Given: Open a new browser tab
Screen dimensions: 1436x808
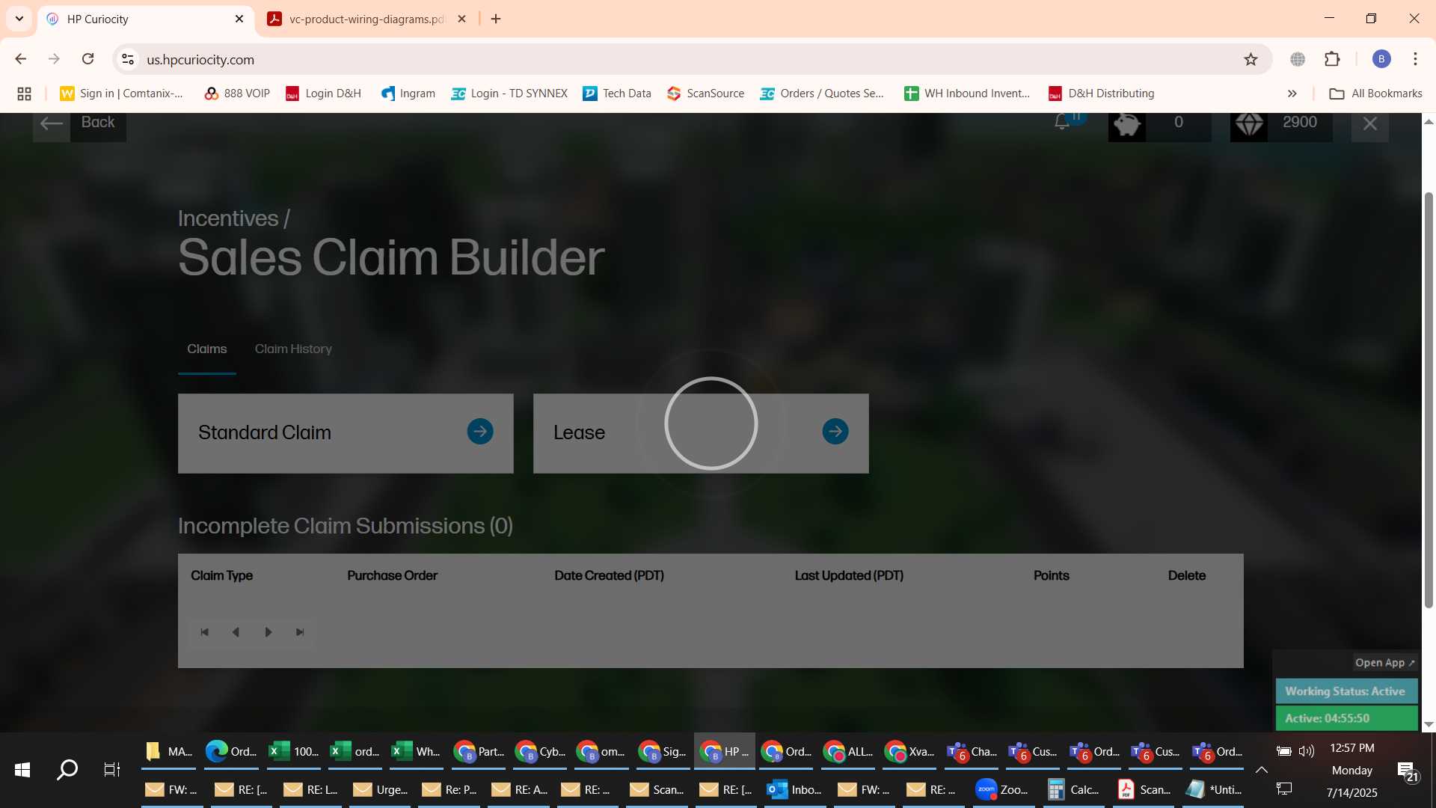Looking at the screenshot, I should [x=496, y=19].
